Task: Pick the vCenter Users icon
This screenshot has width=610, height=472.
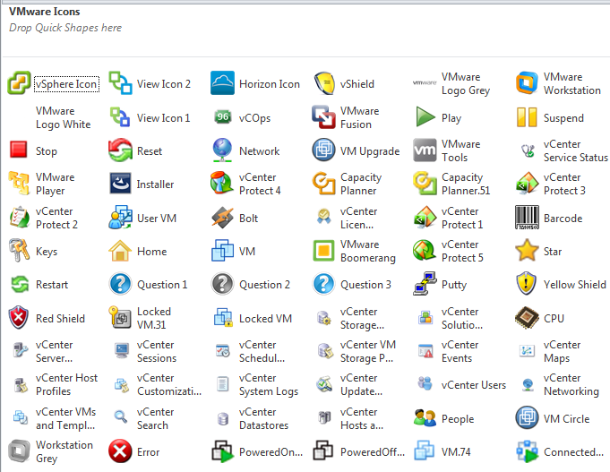Action: pyautogui.click(x=425, y=383)
